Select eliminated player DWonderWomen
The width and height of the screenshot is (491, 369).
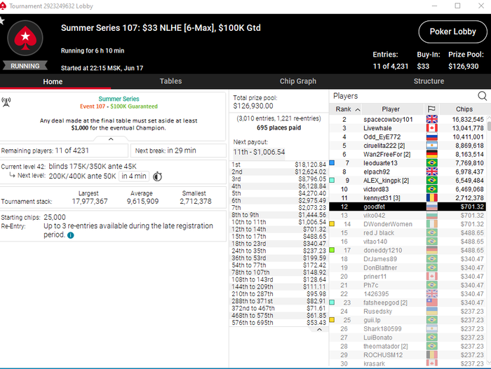click(408, 224)
